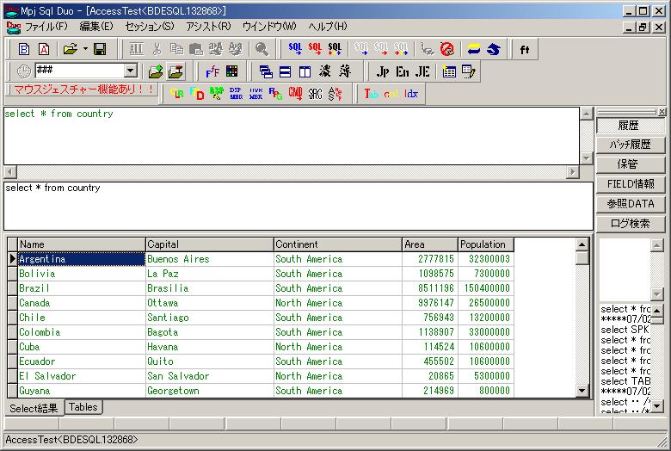Viewport: 671px width, 451px height.
Task: Open the 編集(E) menu
Action: point(96,27)
